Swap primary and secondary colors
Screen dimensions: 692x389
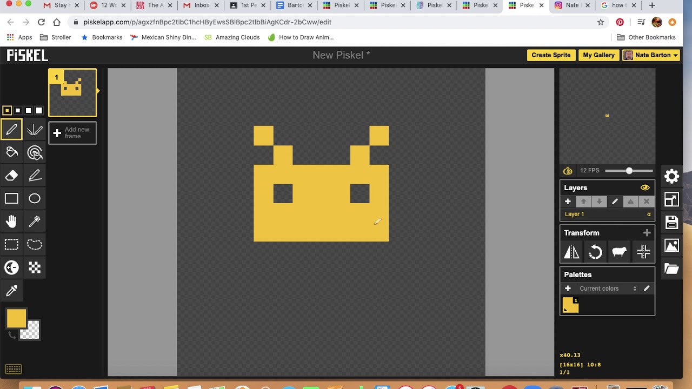tap(12, 336)
